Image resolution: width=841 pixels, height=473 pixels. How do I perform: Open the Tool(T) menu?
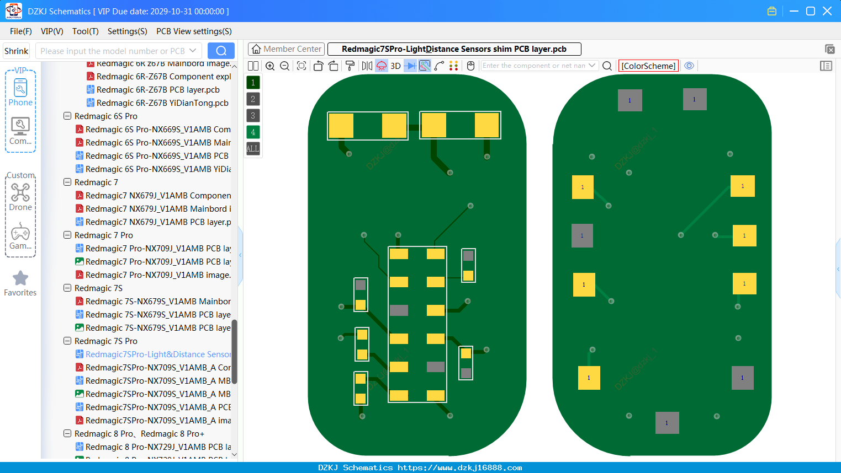click(x=86, y=31)
